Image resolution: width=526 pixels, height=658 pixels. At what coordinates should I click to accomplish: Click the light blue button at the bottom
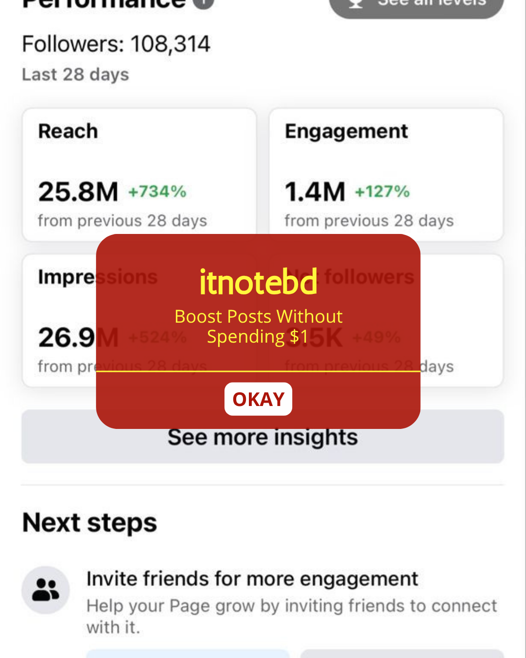(x=188, y=654)
